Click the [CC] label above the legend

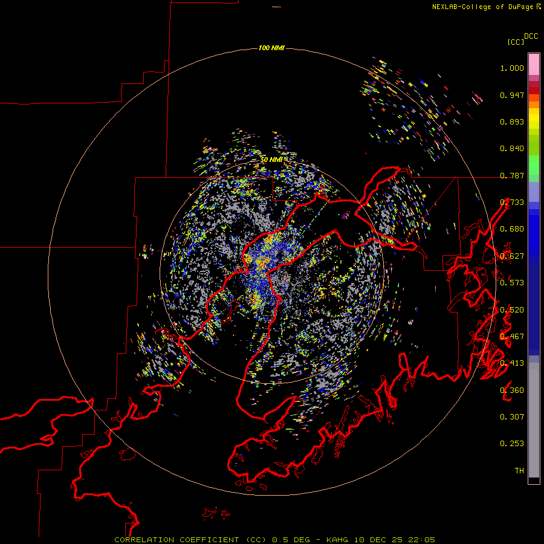coord(516,42)
